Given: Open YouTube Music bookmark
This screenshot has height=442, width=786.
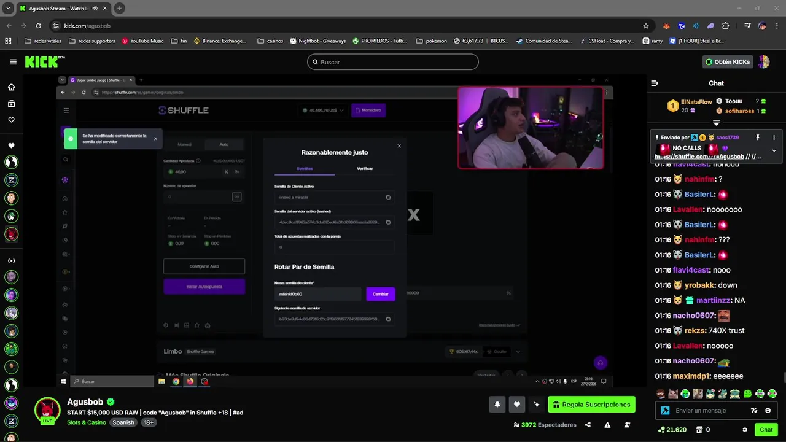Looking at the screenshot, I should [x=142, y=41].
